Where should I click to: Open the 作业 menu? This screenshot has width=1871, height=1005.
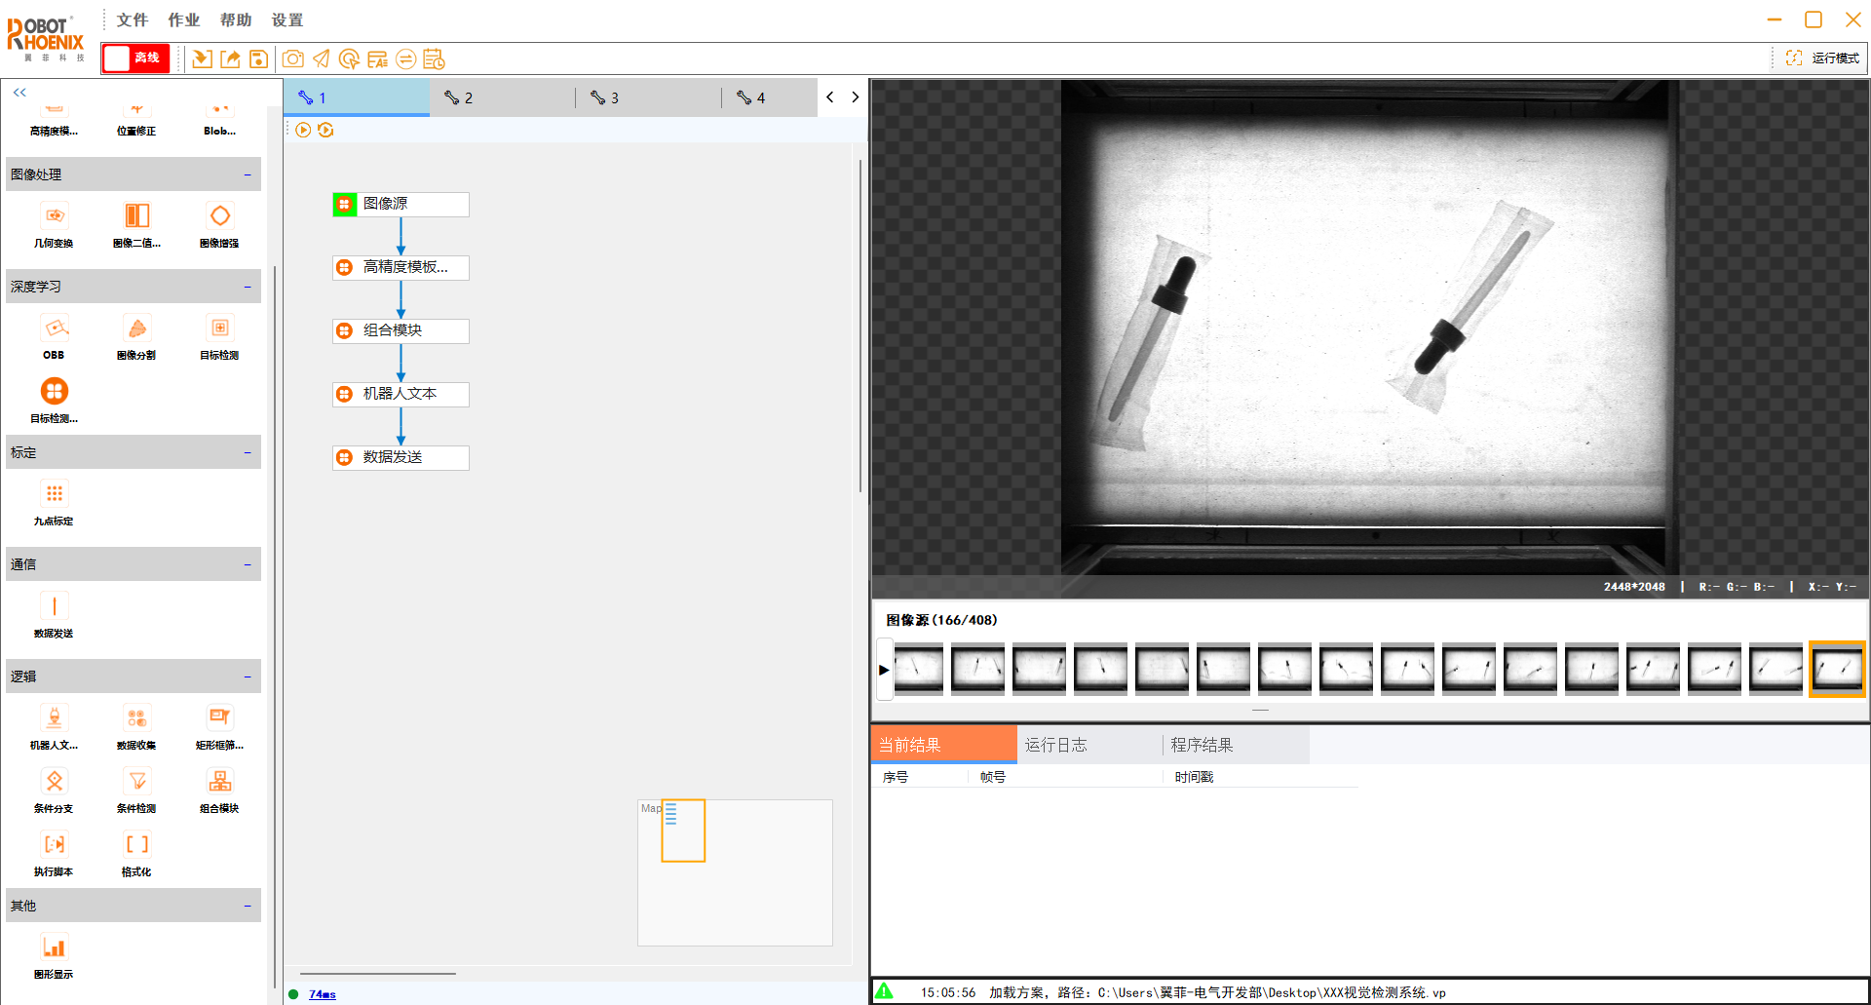coord(183,19)
